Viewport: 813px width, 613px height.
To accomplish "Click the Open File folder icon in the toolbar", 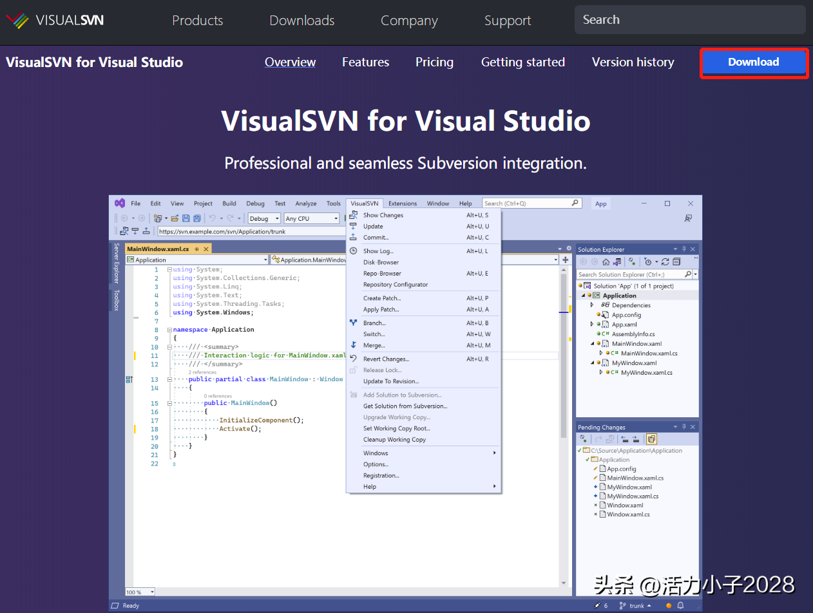I will tap(175, 218).
